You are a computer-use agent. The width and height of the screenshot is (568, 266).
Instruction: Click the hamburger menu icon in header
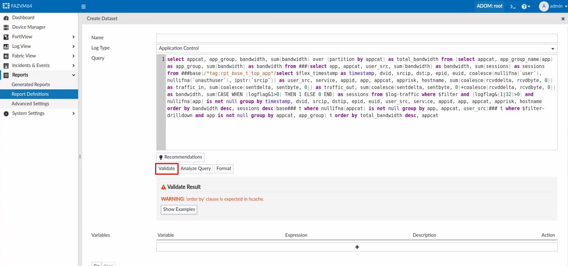pos(83,7)
